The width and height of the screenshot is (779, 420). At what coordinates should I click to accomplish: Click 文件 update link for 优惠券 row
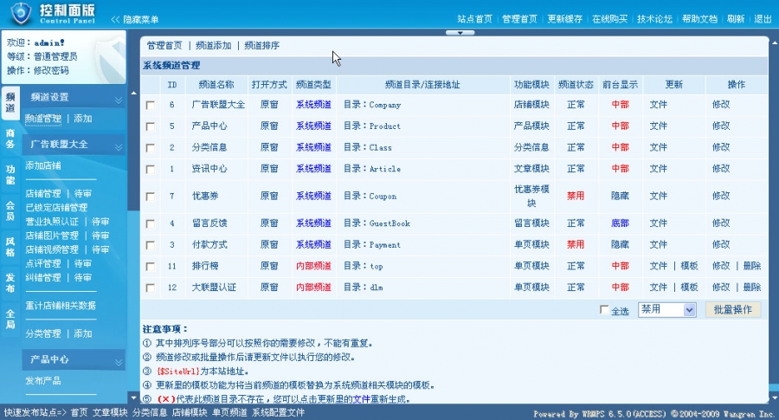pyautogui.click(x=659, y=196)
